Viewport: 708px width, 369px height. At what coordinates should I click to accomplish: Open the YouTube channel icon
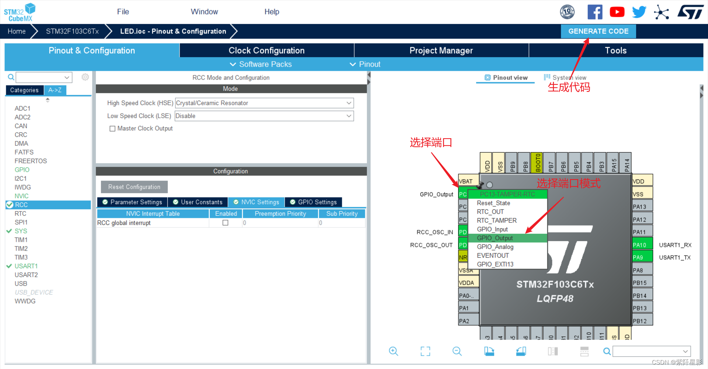[617, 11]
